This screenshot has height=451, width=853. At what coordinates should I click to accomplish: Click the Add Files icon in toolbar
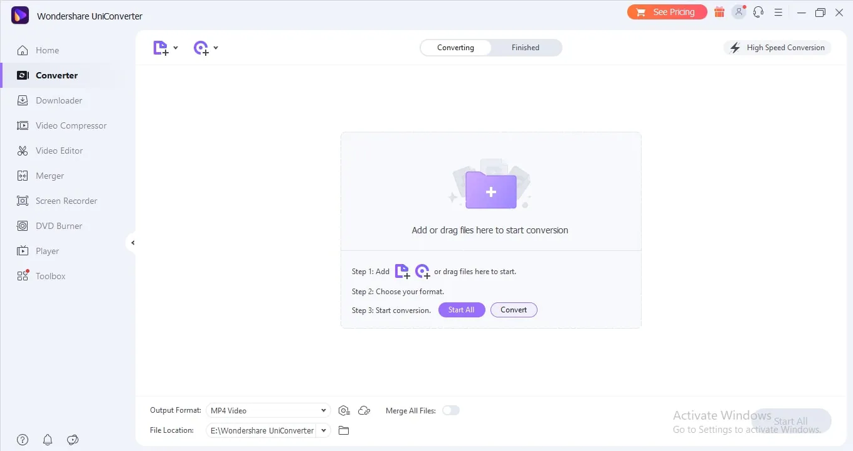[x=161, y=48]
